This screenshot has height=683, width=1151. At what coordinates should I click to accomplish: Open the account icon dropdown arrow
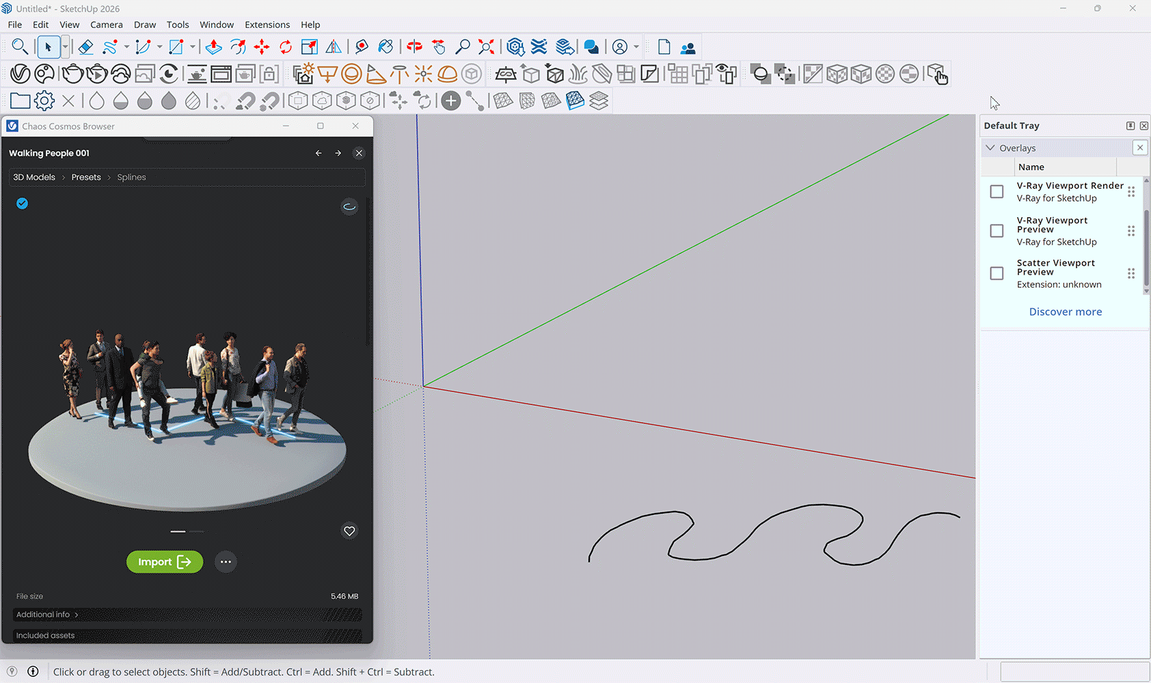(636, 46)
